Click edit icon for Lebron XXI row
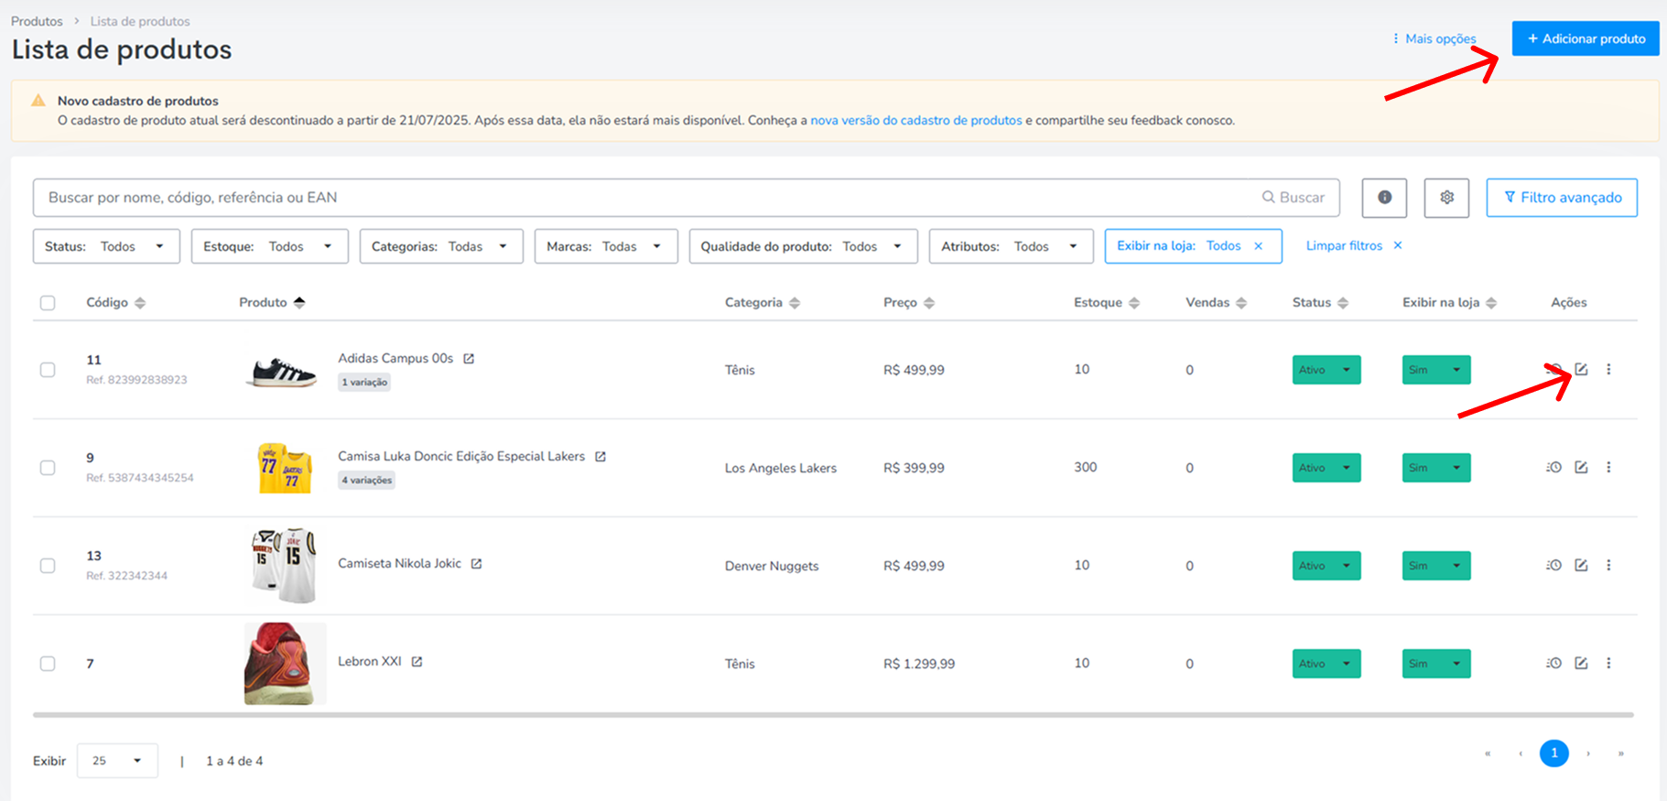The height and width of the screenshot is (801, 1667). pyautogui.click(x=1581, y=664)
